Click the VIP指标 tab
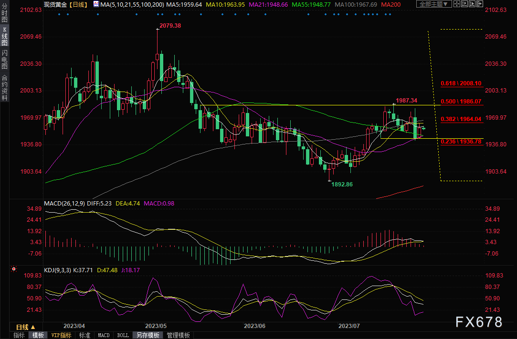This screenshot has width=517, height=339. pyautogui.click(x=61, y=335)
